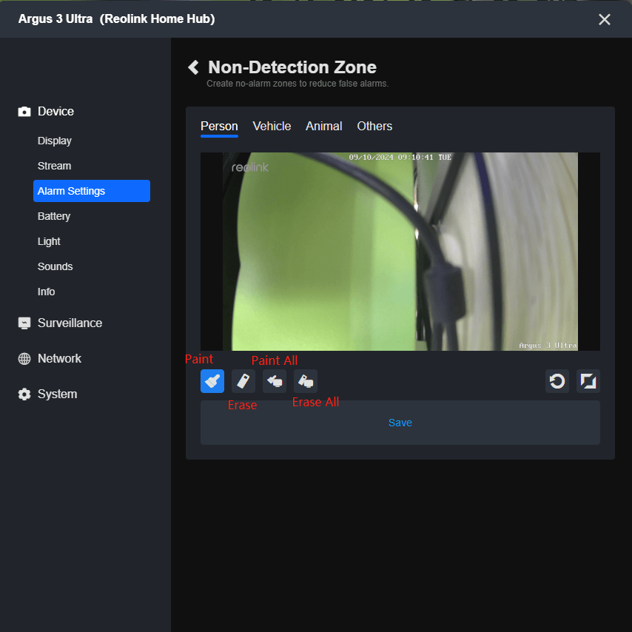Switch to the Animal tab
This screenshot has height=632, width=632.
(323, 126)
